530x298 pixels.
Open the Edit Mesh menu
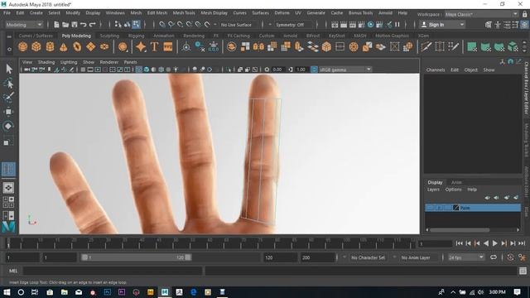coord(157,13)
